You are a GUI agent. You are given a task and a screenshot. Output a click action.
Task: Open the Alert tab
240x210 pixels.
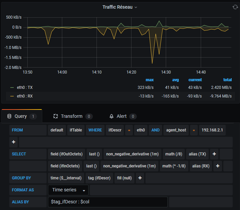click(x=121, y=116)
